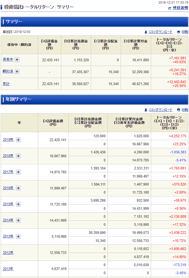Select the -1,036,383 return for 2018
Image resolution: width=189 pixels, height=278 pixels.
tap(178, 152)
